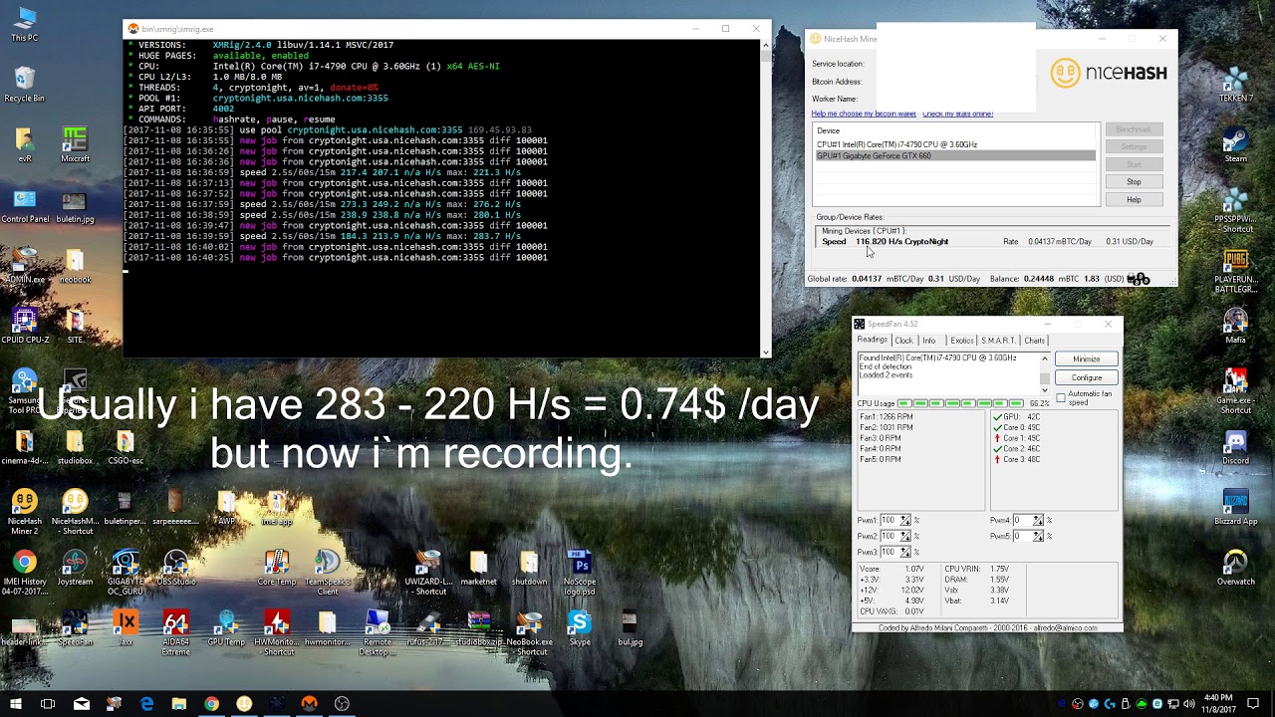Open the NiceHash Miner 2 desktop shortcut
Image resolution: width=1275 pixels, height=717 pixels.
pyautogui.click(x=24, y=511)
